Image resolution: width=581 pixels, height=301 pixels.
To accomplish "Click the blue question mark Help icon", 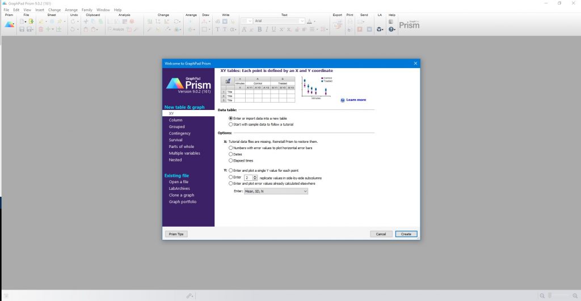I will pyautogui.click(x=391, y=29).
